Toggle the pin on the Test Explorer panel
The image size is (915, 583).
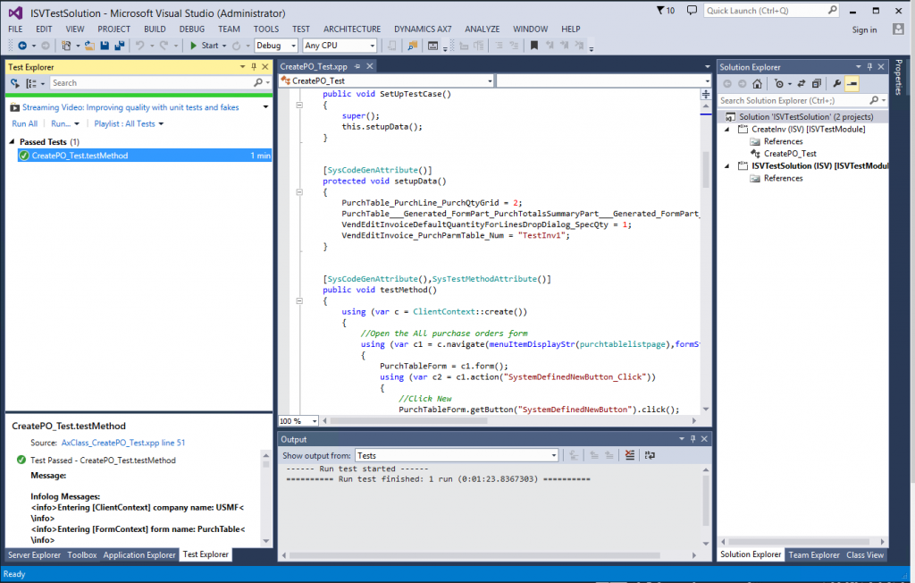coord(254,66)
